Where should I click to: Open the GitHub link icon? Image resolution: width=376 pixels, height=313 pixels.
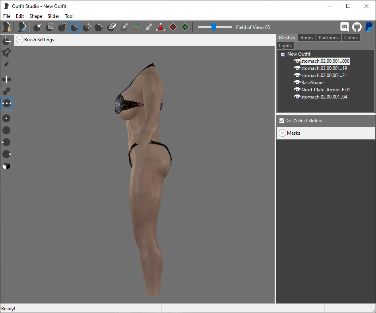click(x=357, y=27)
